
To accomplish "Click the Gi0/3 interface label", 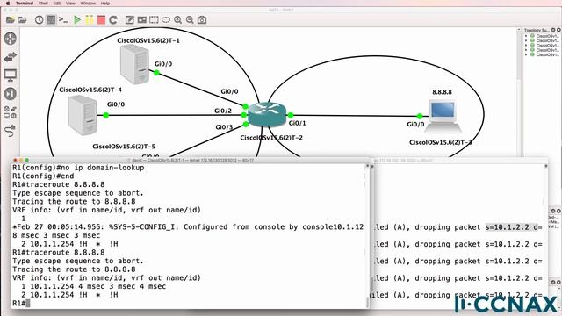I will point(225,127).
